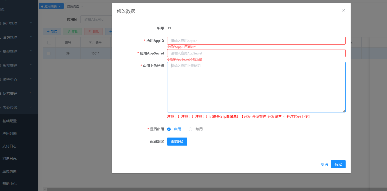Focus the 应用上传秘钥 textarea
387x191 pixels.
tap(256, 87)
